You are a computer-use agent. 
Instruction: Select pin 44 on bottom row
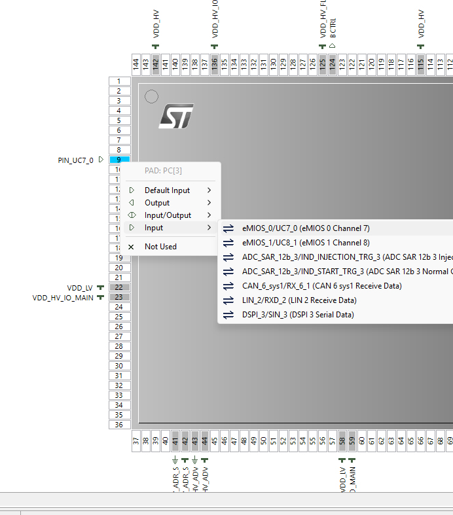(205, 441)
